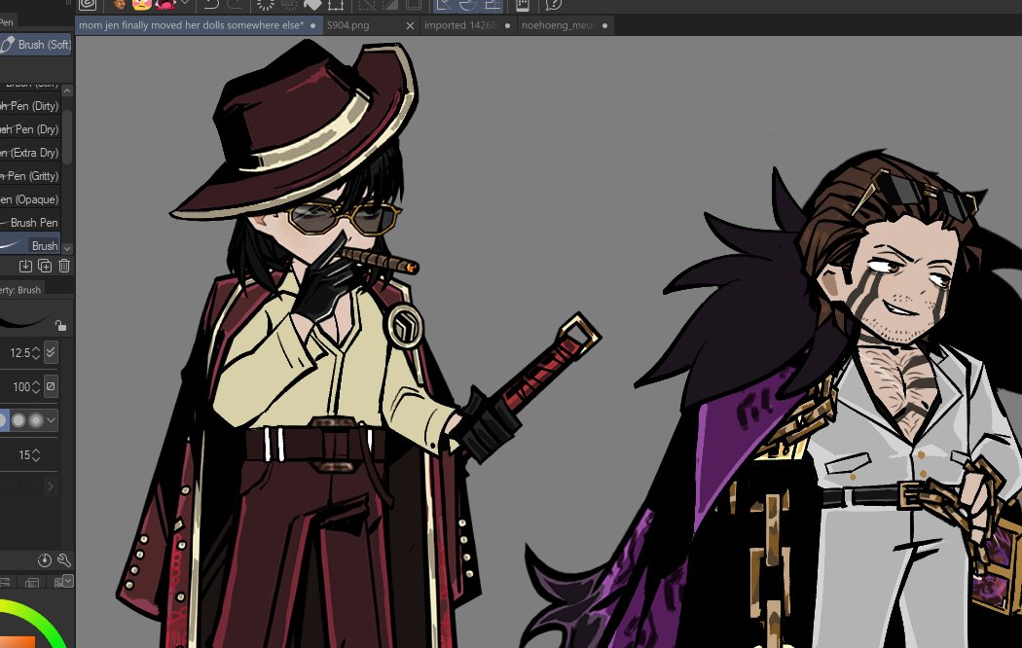Screen dimensions: 1022x648
Task: Click the screaming pink emoji icon in command bar
Action: coord(165,4)
